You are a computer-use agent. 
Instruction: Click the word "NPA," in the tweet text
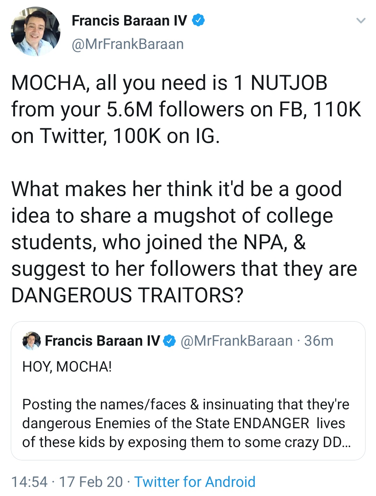click(265, 242)
